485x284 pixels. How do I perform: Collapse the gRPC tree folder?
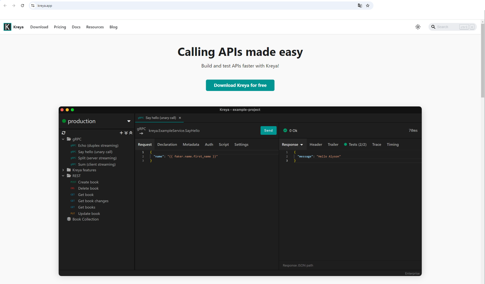63,139
